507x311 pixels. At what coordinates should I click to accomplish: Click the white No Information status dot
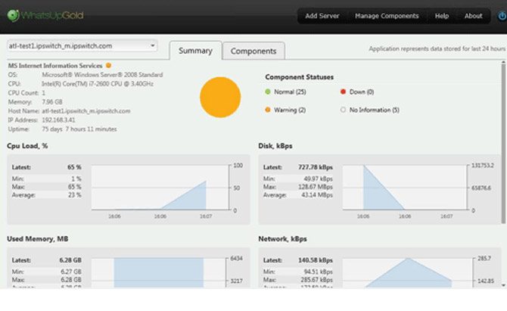[343, 110]
